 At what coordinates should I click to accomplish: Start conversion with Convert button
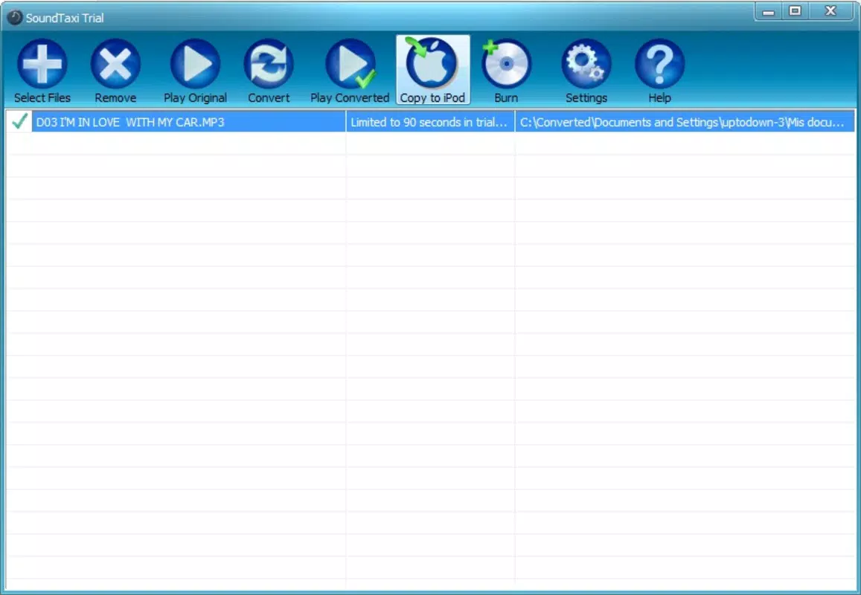click(x=269, y=71)
